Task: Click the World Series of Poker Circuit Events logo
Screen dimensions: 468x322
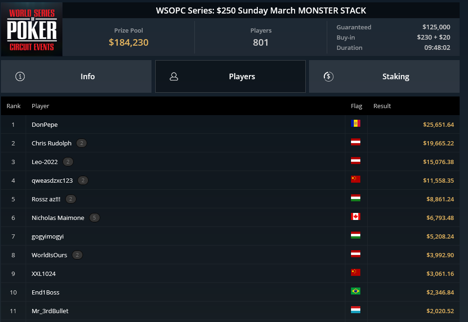Action: tap(32, 29)
